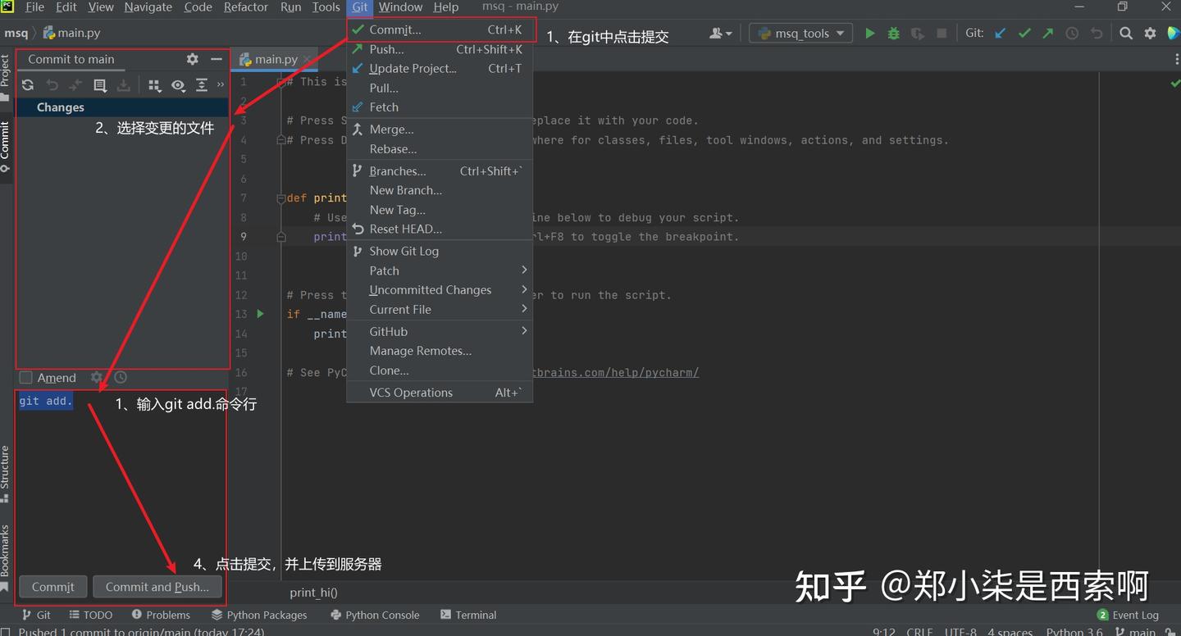Start debugging with the bug icon
The width and height of the screenshot is (1181, 636).
[893, 33]
